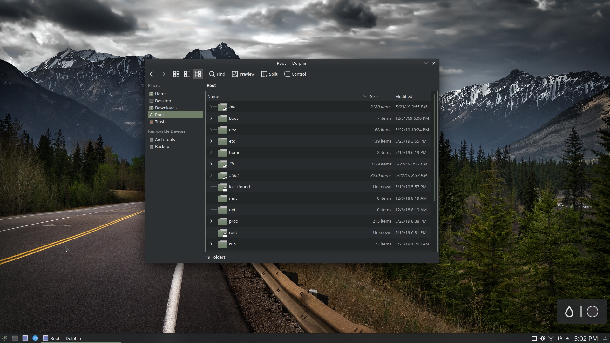Click '12/31/69 6:00 PM' date of boot
The image size is (610, 343).
coord(412,118)
